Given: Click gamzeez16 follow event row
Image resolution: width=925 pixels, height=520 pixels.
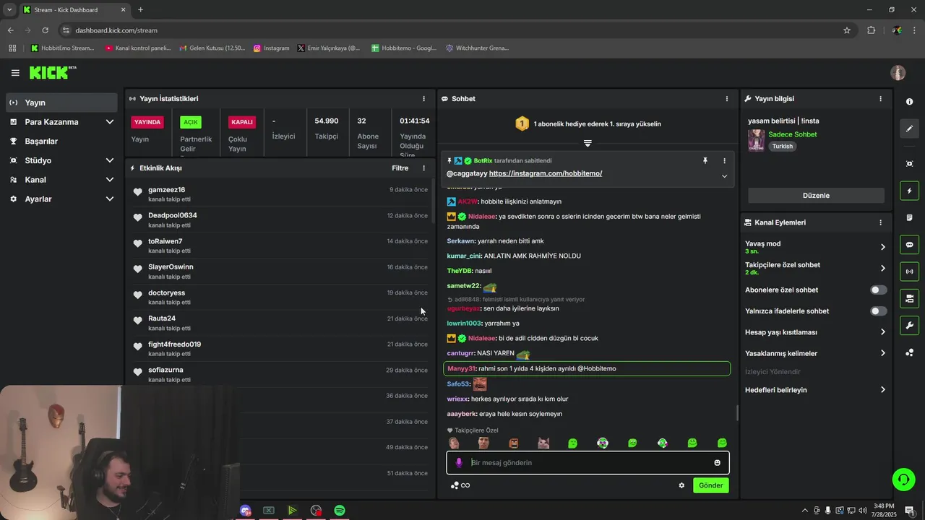Looking at the screenshot, I should 280,194.
